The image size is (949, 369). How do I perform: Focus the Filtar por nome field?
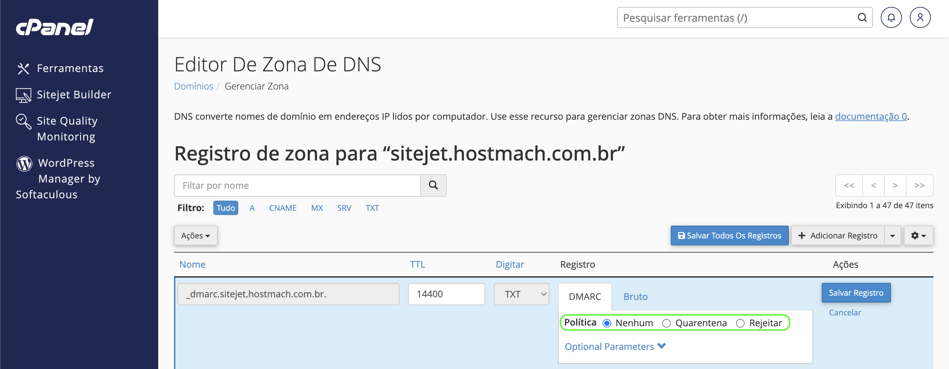[297, 185]
